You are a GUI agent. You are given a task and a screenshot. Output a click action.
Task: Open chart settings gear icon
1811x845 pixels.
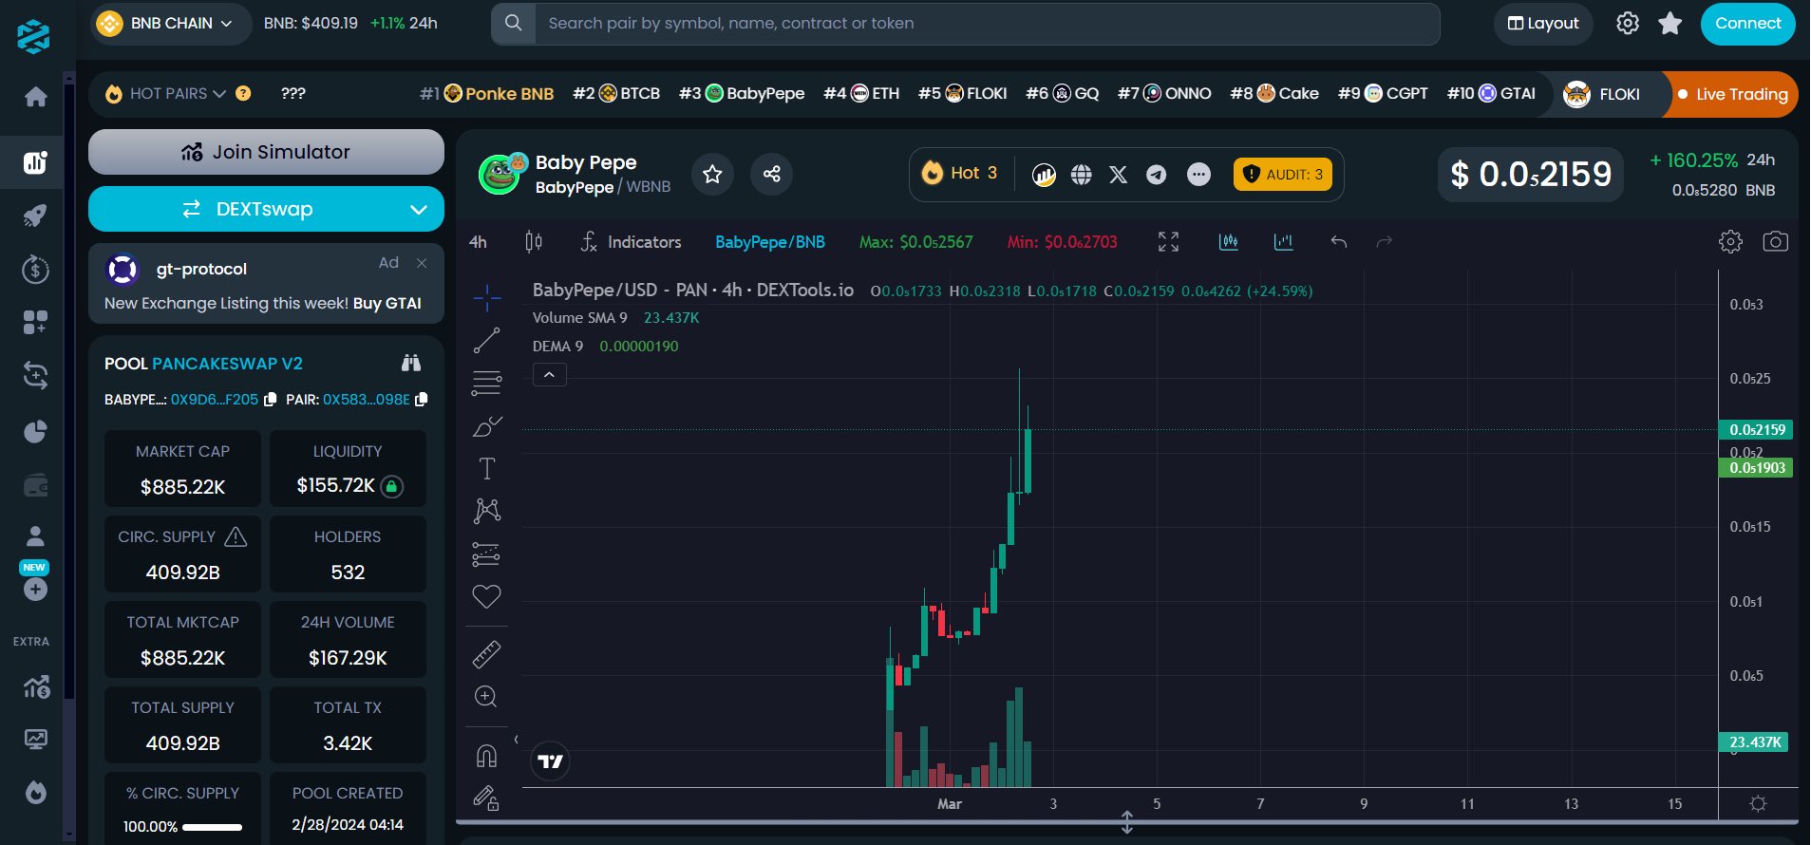[x=1730, y=242]
